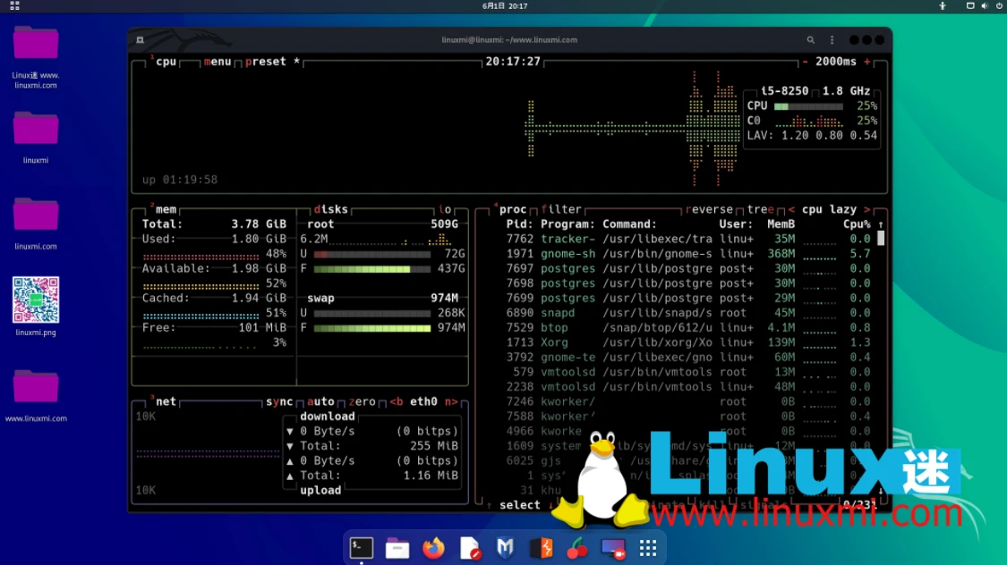The height and width of the screenshot is (565, 1007).
Task: Click the 'MemB' column header
Action: (x=781, y=223)
